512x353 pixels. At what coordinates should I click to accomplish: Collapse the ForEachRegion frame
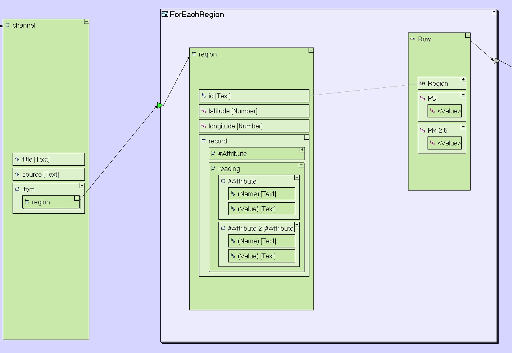click(494, 12)
